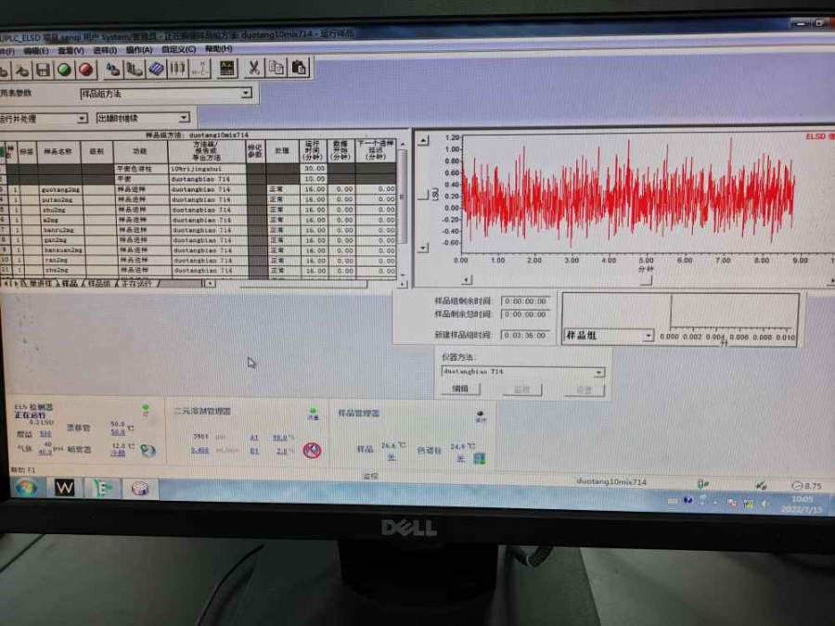This screenshot has height=626, width=835.
Task: Click the lamp icon in ELS detector panel
Action: (x=148, y=451)
